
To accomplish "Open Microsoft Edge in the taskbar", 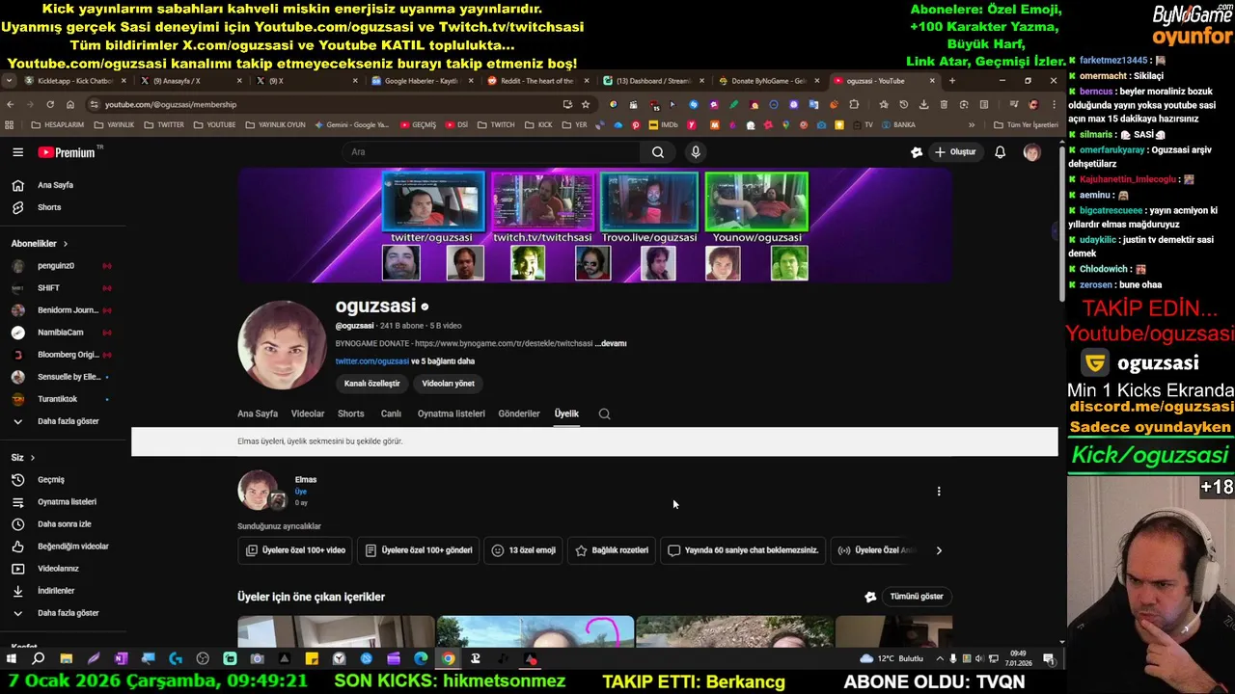I will pos(421,659).
